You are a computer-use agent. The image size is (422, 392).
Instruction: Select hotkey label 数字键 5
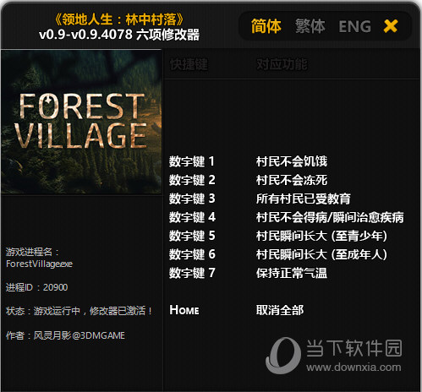coord(192,236)
